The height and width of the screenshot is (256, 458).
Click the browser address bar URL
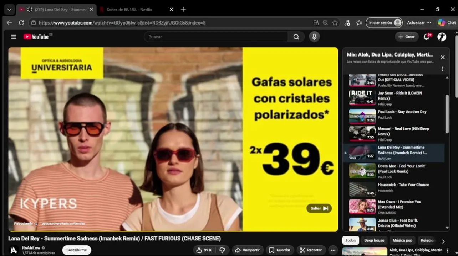tap(122, 23)
